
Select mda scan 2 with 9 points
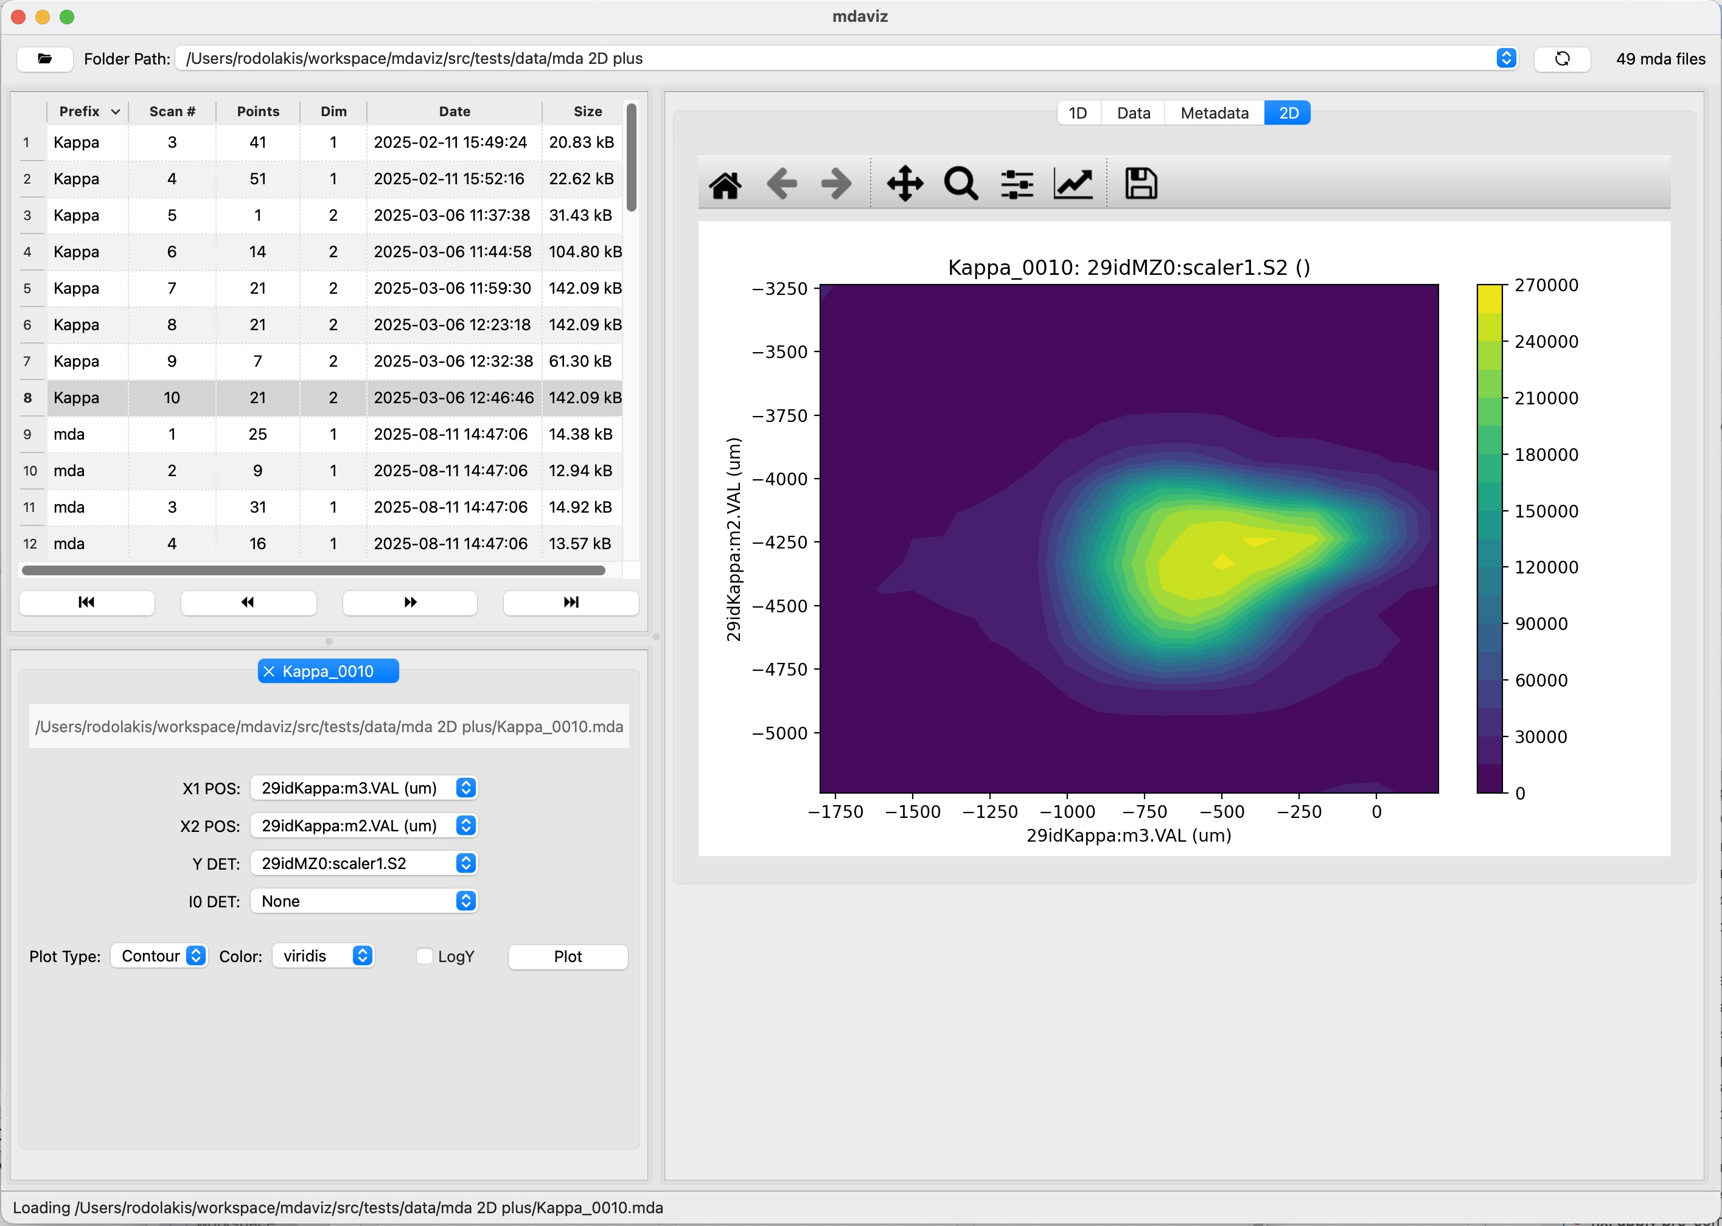point(335,470)
